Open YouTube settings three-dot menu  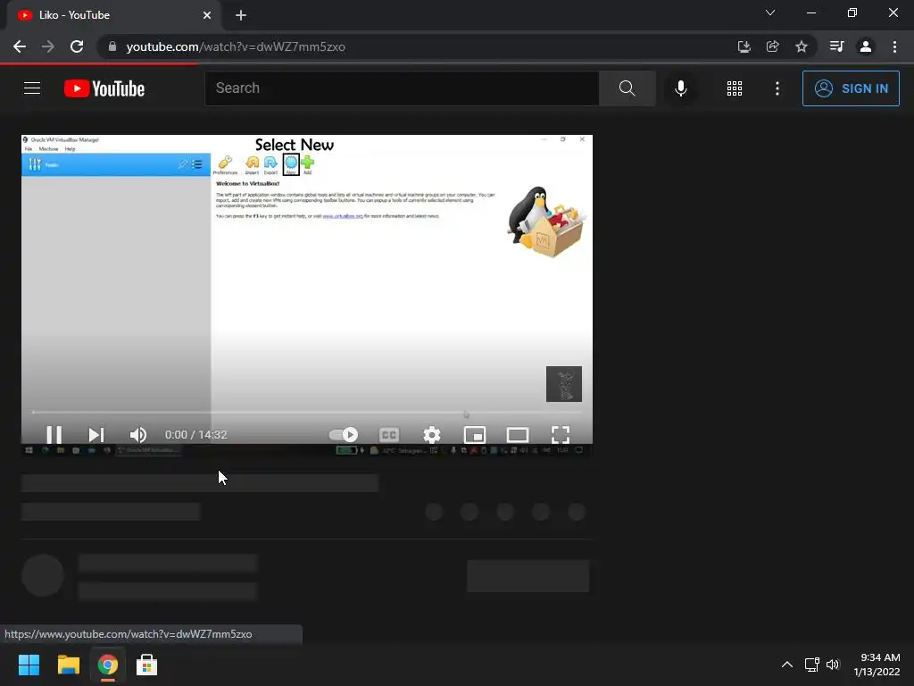pos(777,88)
